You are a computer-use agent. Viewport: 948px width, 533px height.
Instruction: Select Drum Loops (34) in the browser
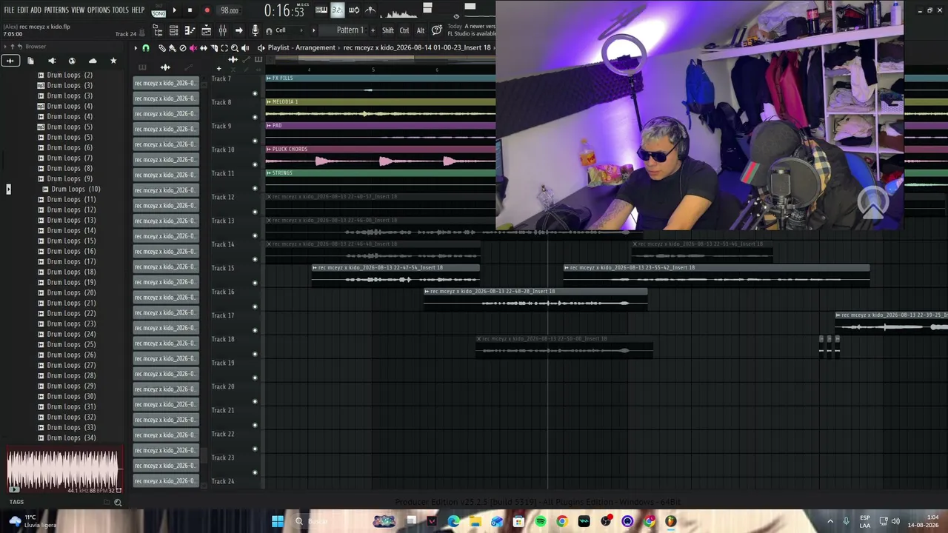71,438
